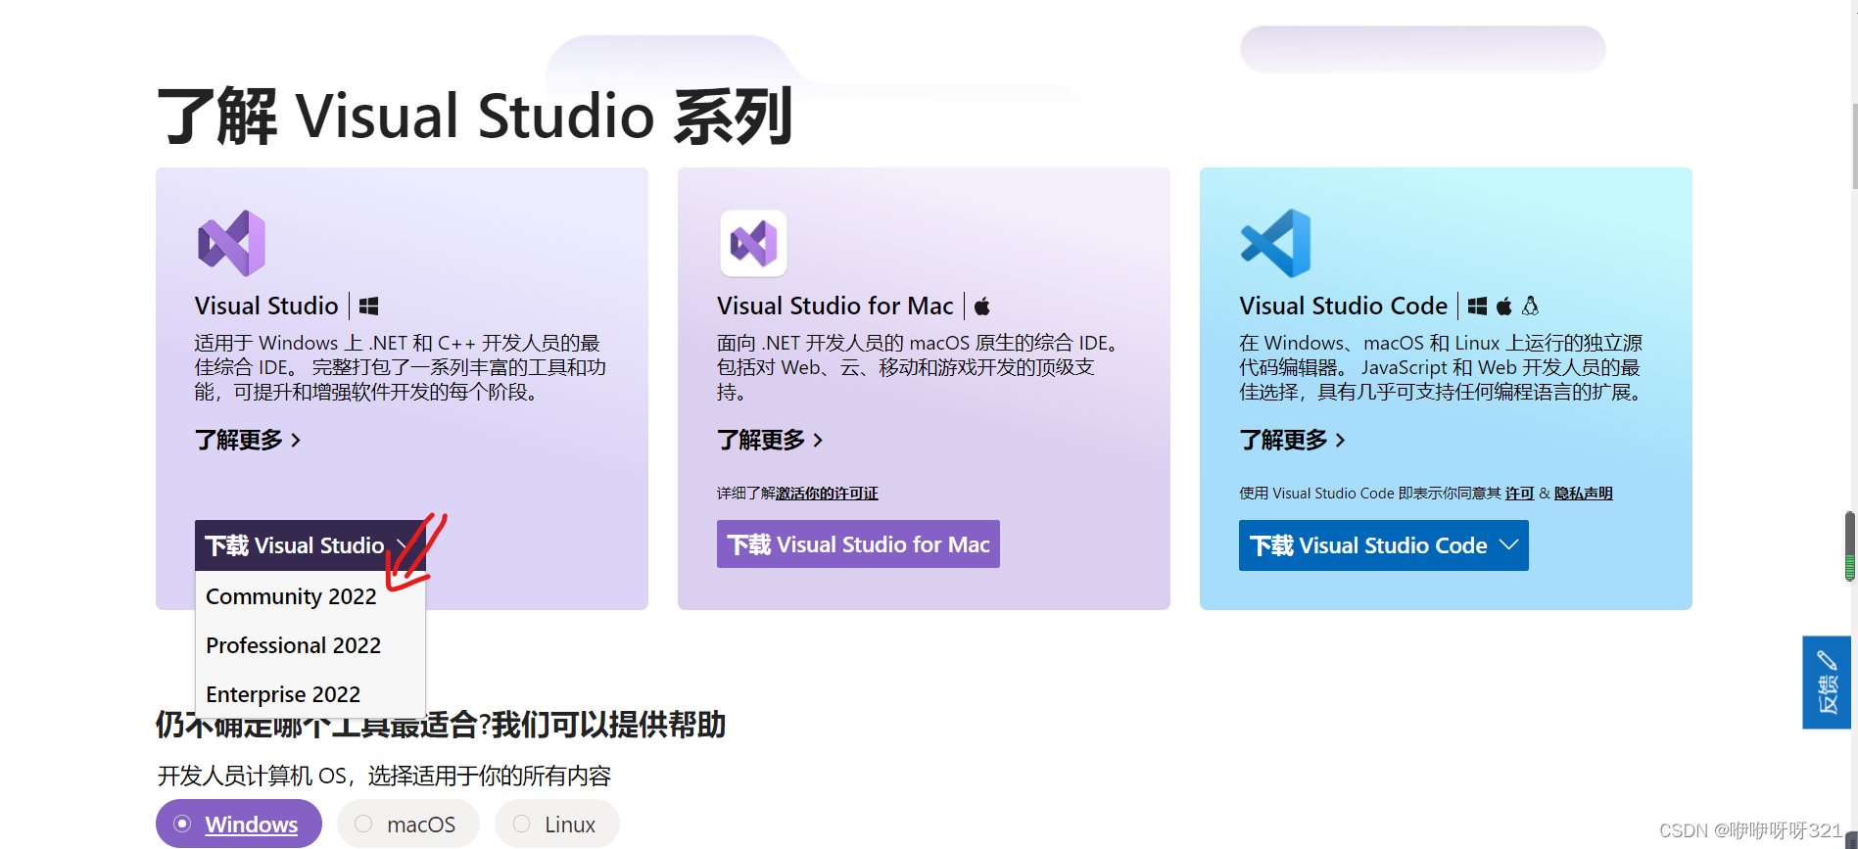Click Windows icon beside the Visual Studio title
1858x849 pixels.
pos(368,307)
